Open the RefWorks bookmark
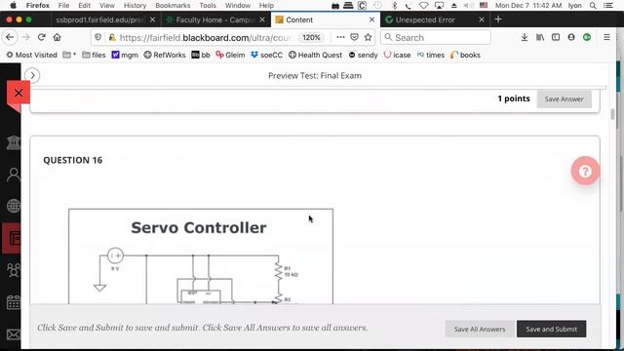 click(x=165, y=55)
